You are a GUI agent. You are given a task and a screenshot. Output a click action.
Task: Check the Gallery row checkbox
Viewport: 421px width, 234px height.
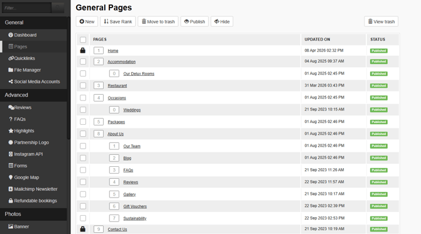pyautogui.click(x=83, y=194)
